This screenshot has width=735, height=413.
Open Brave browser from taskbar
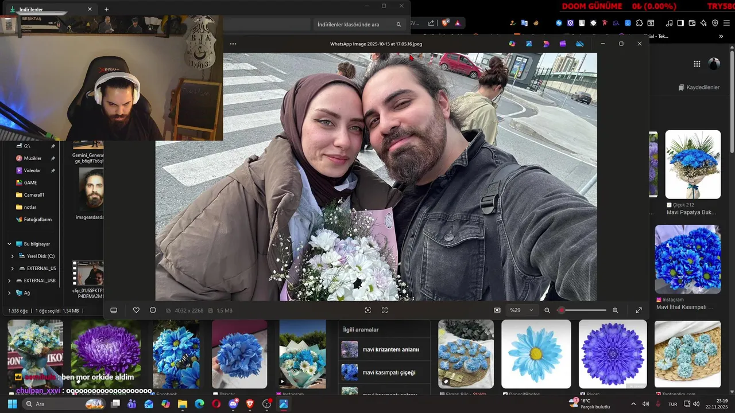250,404
